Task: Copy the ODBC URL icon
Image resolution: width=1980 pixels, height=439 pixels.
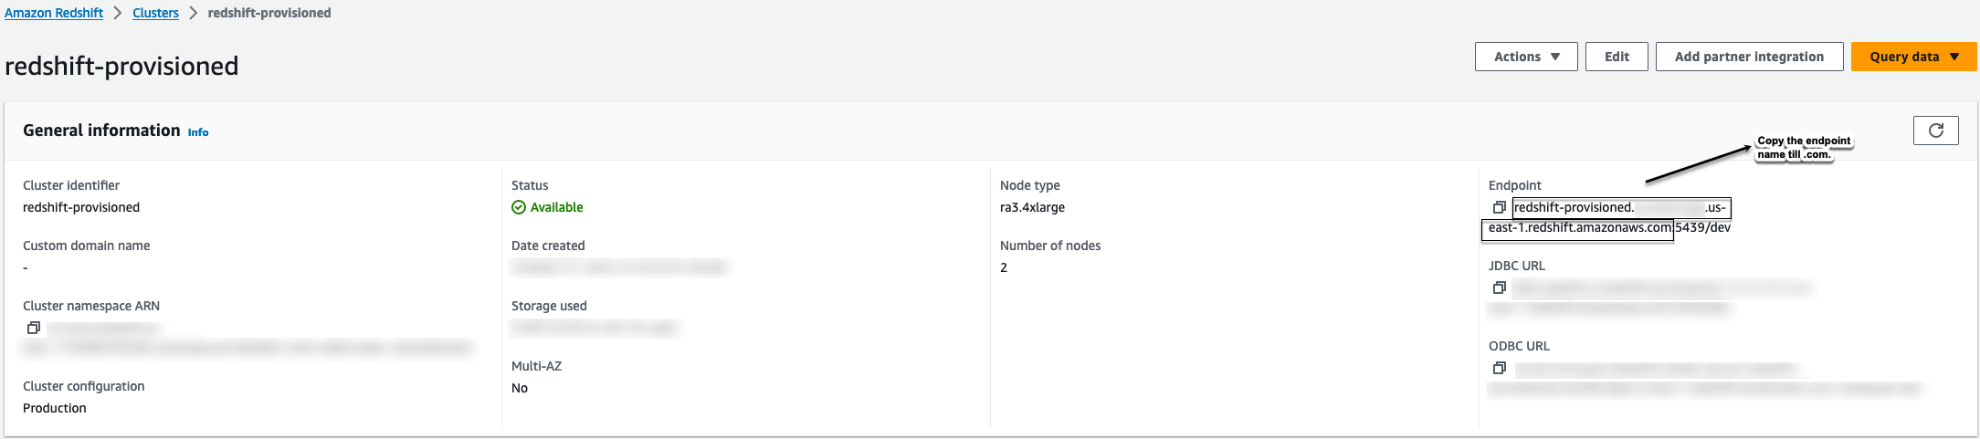Action: coord(1499,368)
